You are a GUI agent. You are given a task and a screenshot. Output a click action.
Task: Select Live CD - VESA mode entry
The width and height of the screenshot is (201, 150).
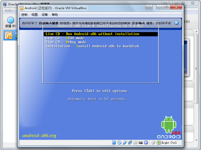[x=65, y=38]
